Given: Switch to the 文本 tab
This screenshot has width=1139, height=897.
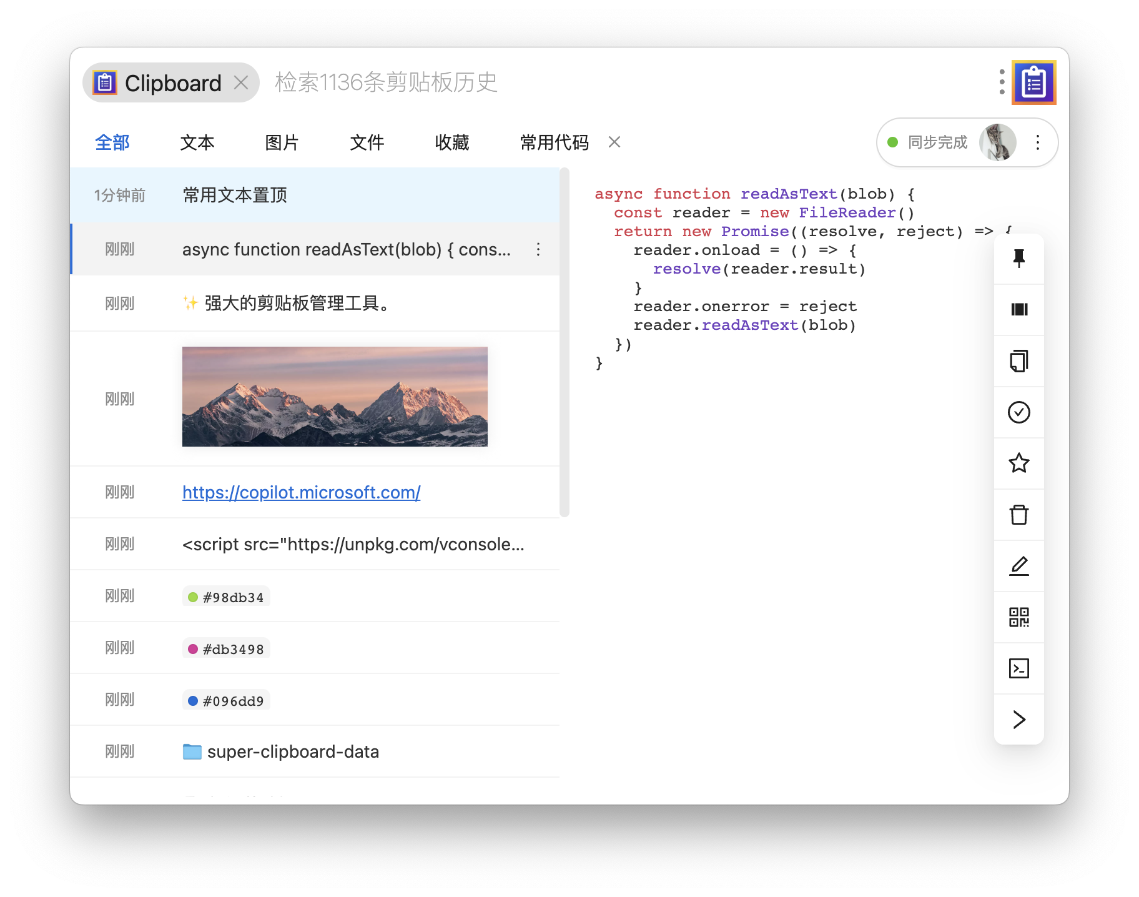Looking at the screenshot, I should [197, 142].
